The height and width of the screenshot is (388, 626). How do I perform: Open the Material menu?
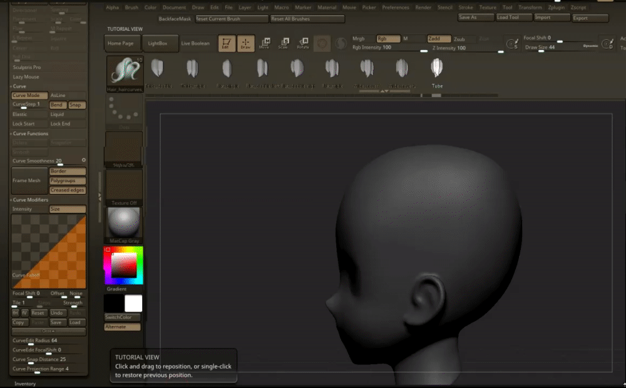click(327, 7)
